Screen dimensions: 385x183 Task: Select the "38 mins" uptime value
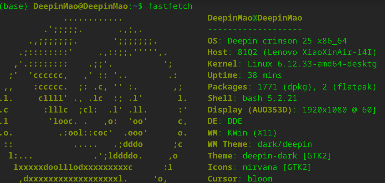[x=265, y=75]
